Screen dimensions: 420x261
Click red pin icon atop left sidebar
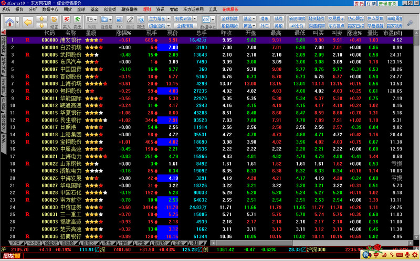(3, 32)
